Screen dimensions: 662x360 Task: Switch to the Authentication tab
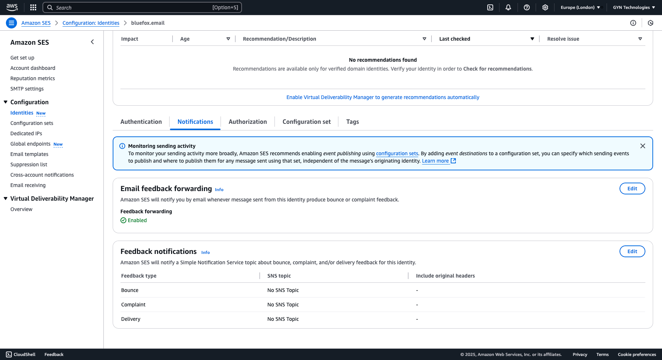pyautogui.click(x=141, y=122)
